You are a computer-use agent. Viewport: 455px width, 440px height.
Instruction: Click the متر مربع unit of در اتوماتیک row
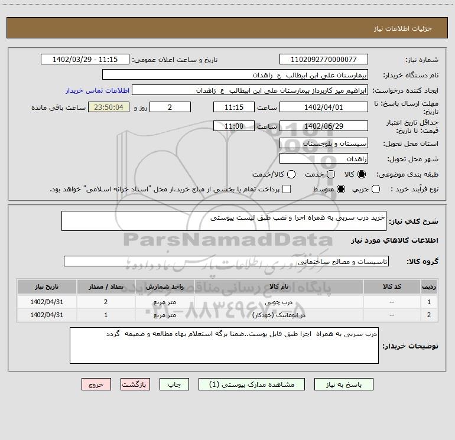coord(164,315)
